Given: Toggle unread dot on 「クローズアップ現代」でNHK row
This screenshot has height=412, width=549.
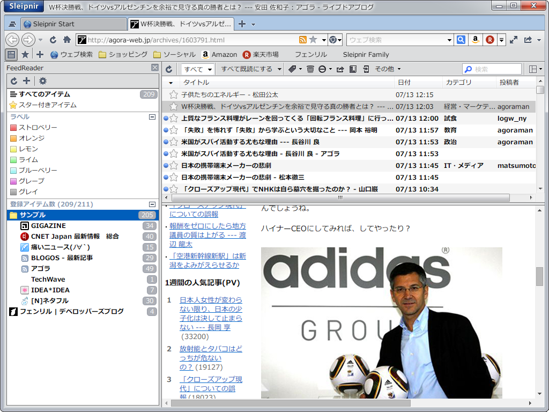Looking at the screenshot, I should (166, 189).
